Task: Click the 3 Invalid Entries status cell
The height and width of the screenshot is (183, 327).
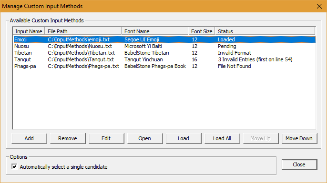Action: [x=255, y=59]
